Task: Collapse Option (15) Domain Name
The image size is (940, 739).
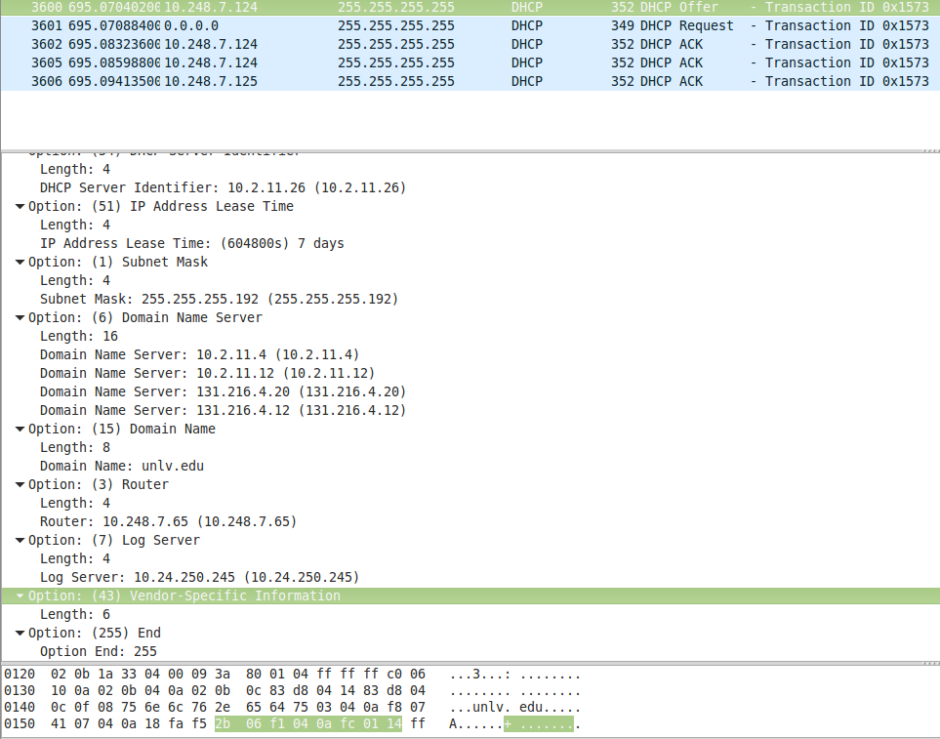Action: 19,429
